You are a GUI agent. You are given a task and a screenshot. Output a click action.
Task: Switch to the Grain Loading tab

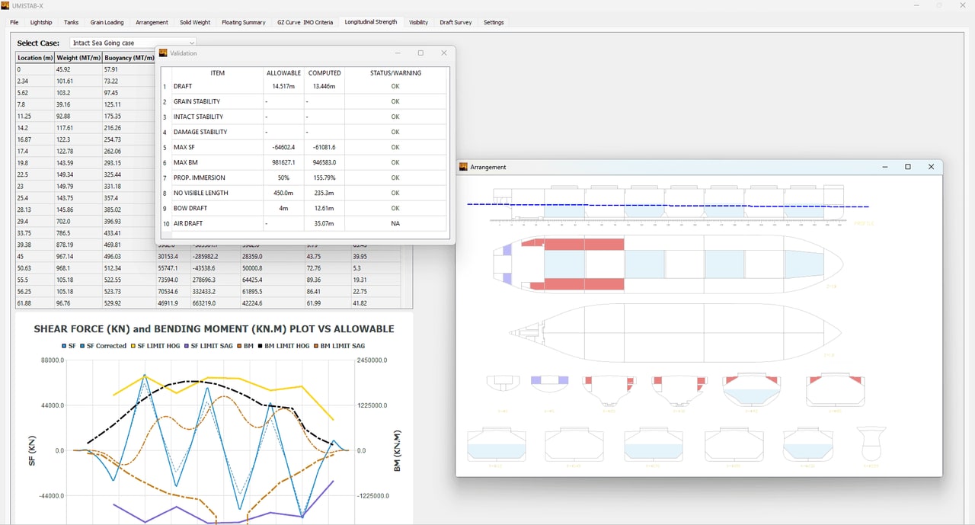click(x=107, y=22)
